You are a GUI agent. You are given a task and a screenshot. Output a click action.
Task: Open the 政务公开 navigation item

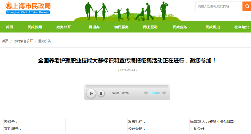[64, 27]
